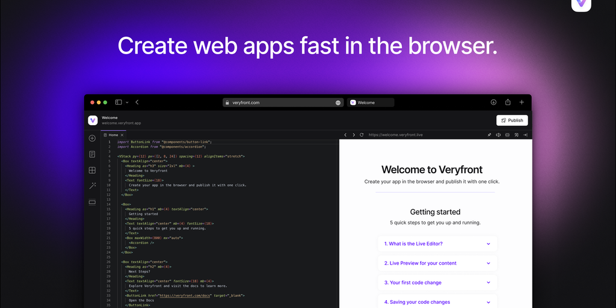The image size is (616, 308).
Task: Click the Veryfront logo beside Welcome project title
Action: (93, 120)
